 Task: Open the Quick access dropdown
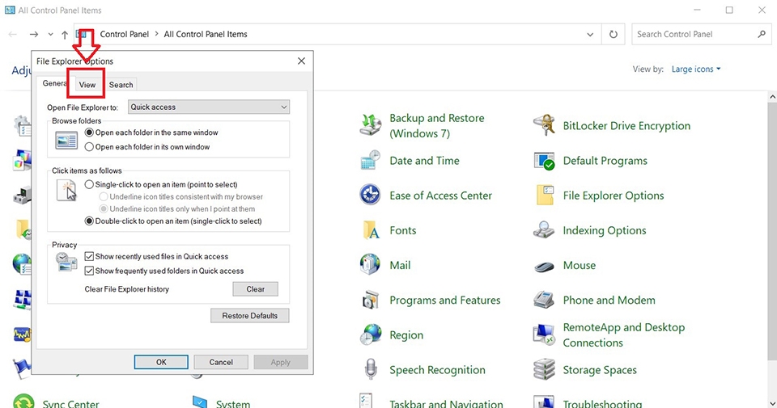209,107
